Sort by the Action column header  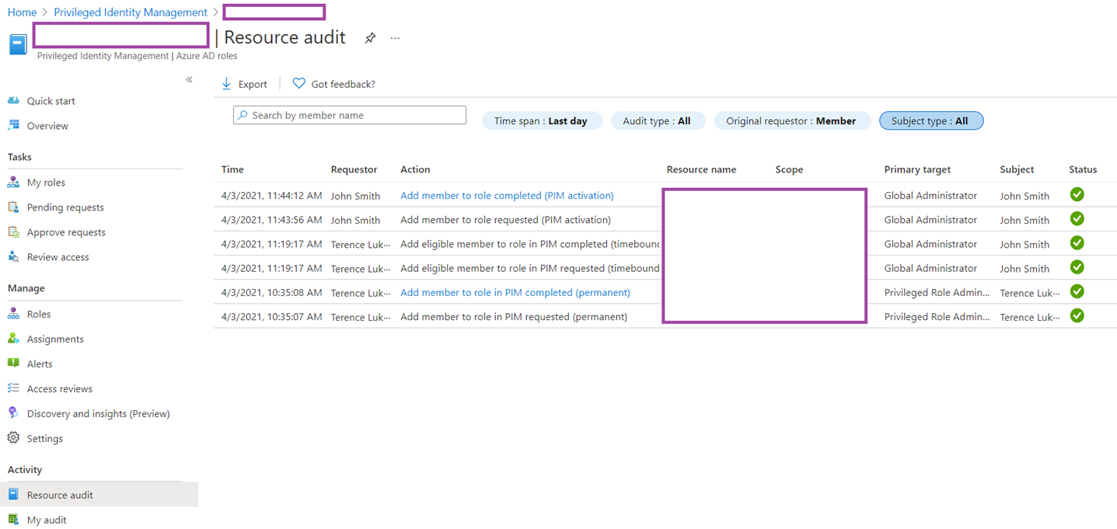(x=415, y=169)
